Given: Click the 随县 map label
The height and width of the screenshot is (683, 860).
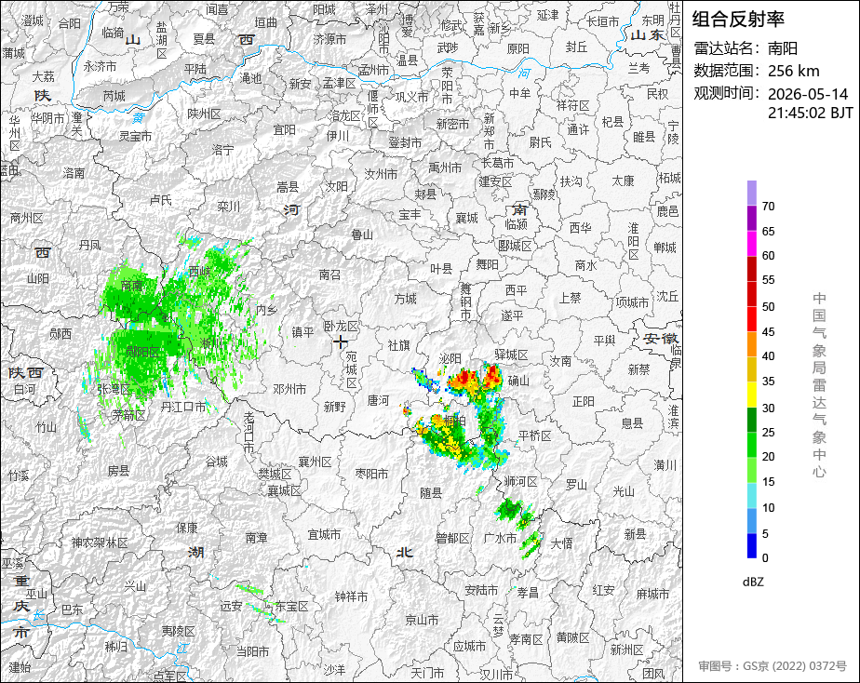Looking at the screenshot, I should pyautogui.click(x=431, y=493).
